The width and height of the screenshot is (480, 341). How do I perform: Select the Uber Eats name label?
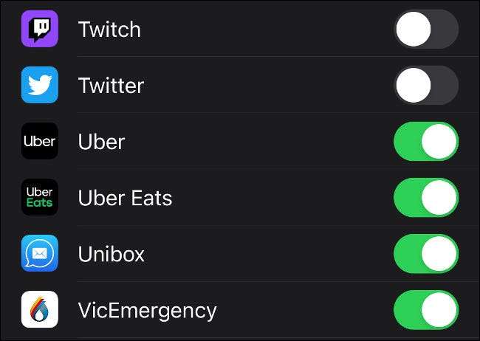[x=125, y=198]
